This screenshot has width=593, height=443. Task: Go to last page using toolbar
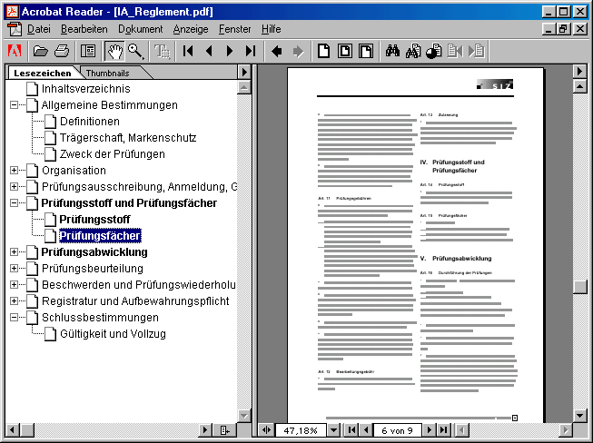click(x=250, y=51)
